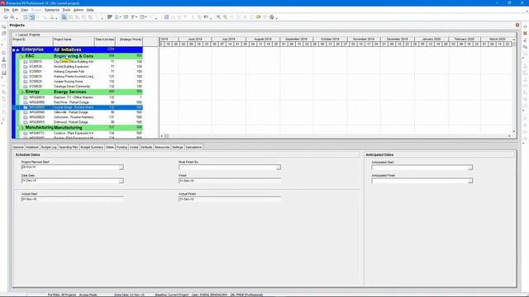
Task: Click the Bars toolbar icon
Action: click(110, 17)
